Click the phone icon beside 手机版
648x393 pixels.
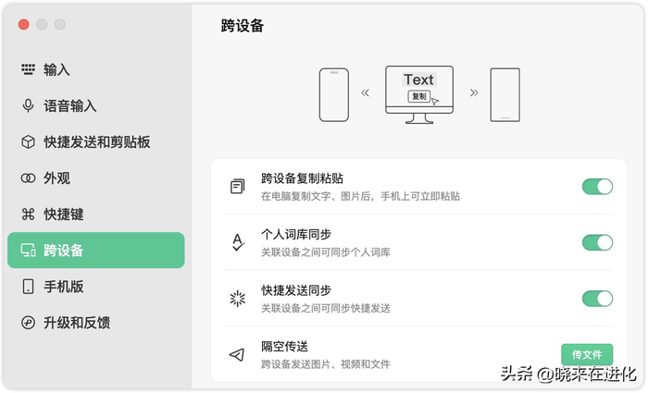(x=28, y=287)
